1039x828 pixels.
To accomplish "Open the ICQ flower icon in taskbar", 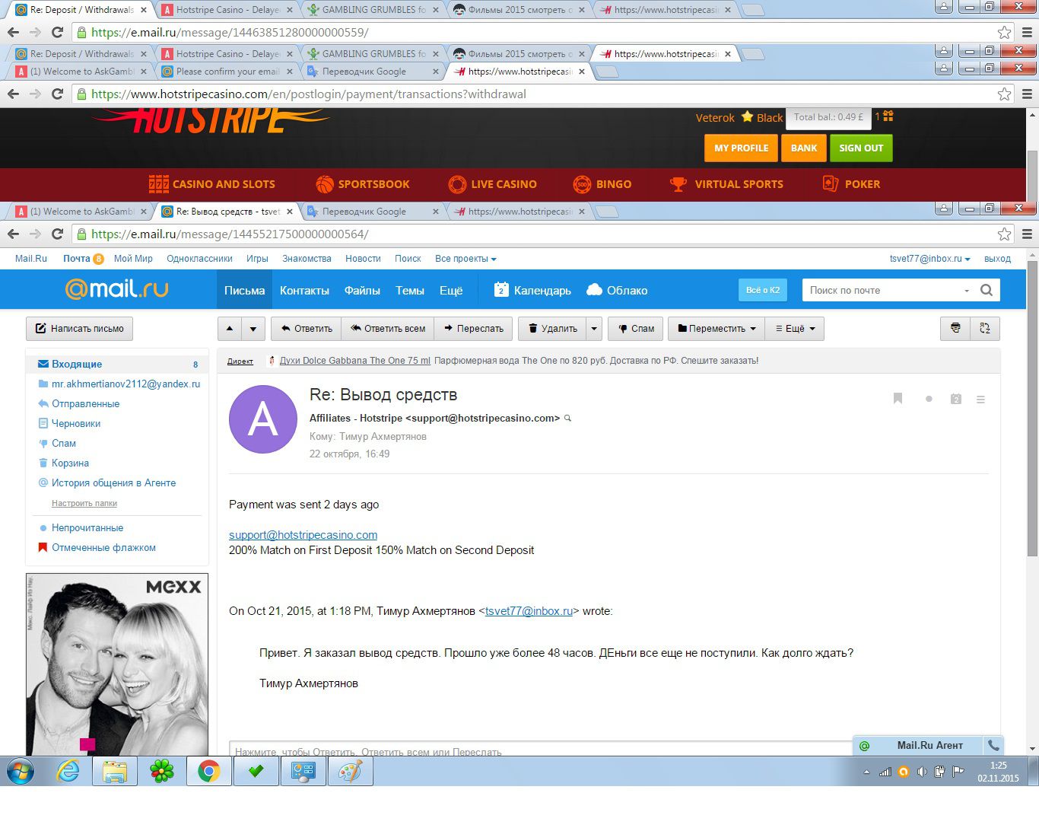I will click(161, 772).
